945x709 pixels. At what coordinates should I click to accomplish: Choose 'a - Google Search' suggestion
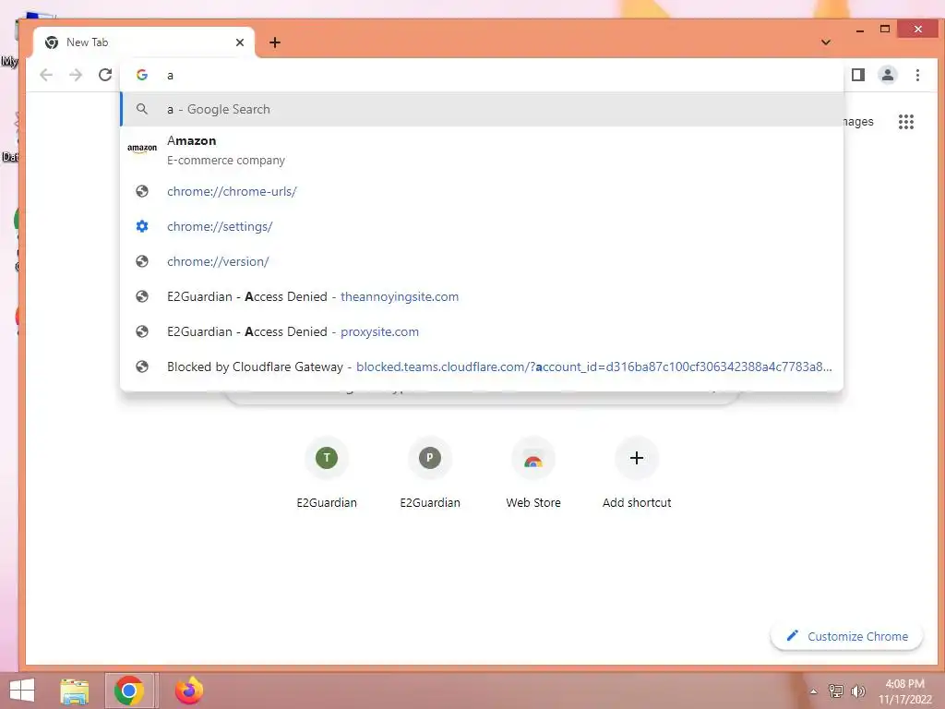point(482,109)
